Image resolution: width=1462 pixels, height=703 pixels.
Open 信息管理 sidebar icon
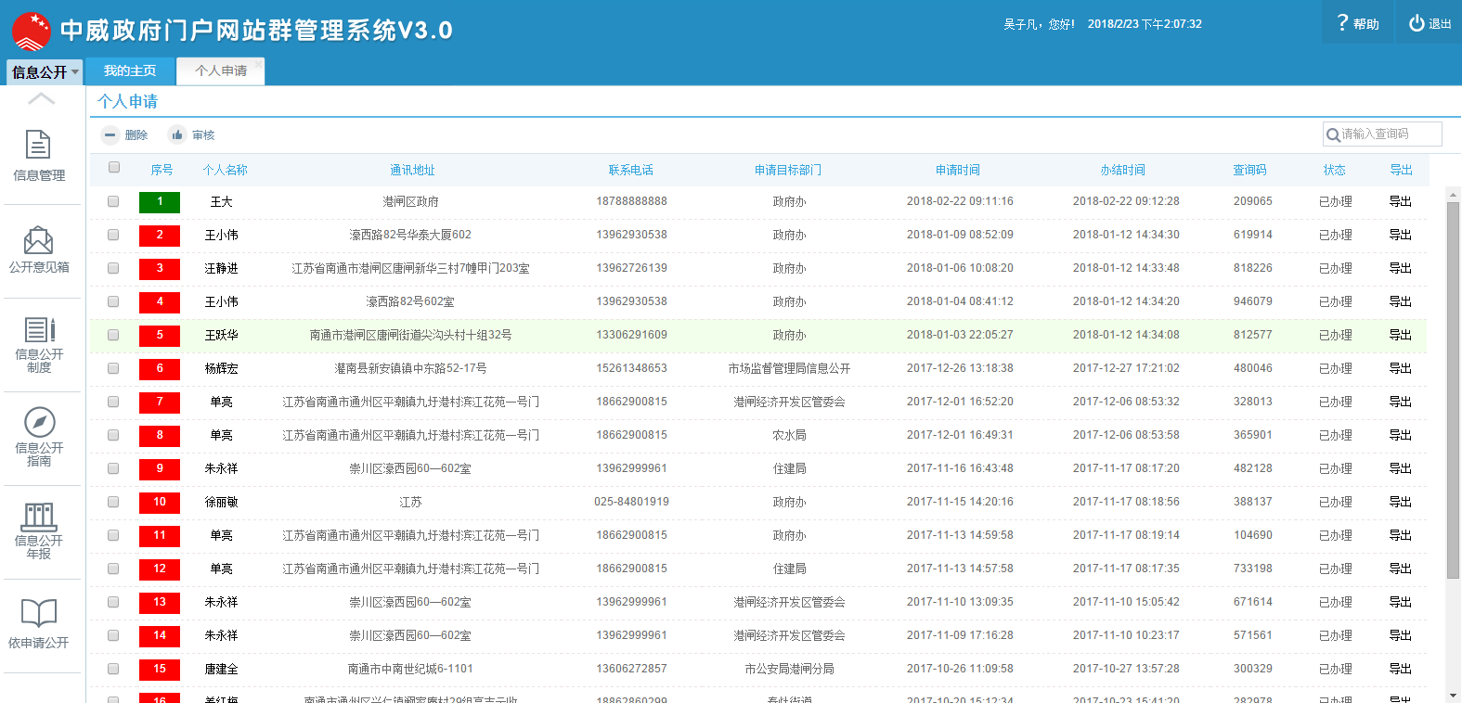38,146
